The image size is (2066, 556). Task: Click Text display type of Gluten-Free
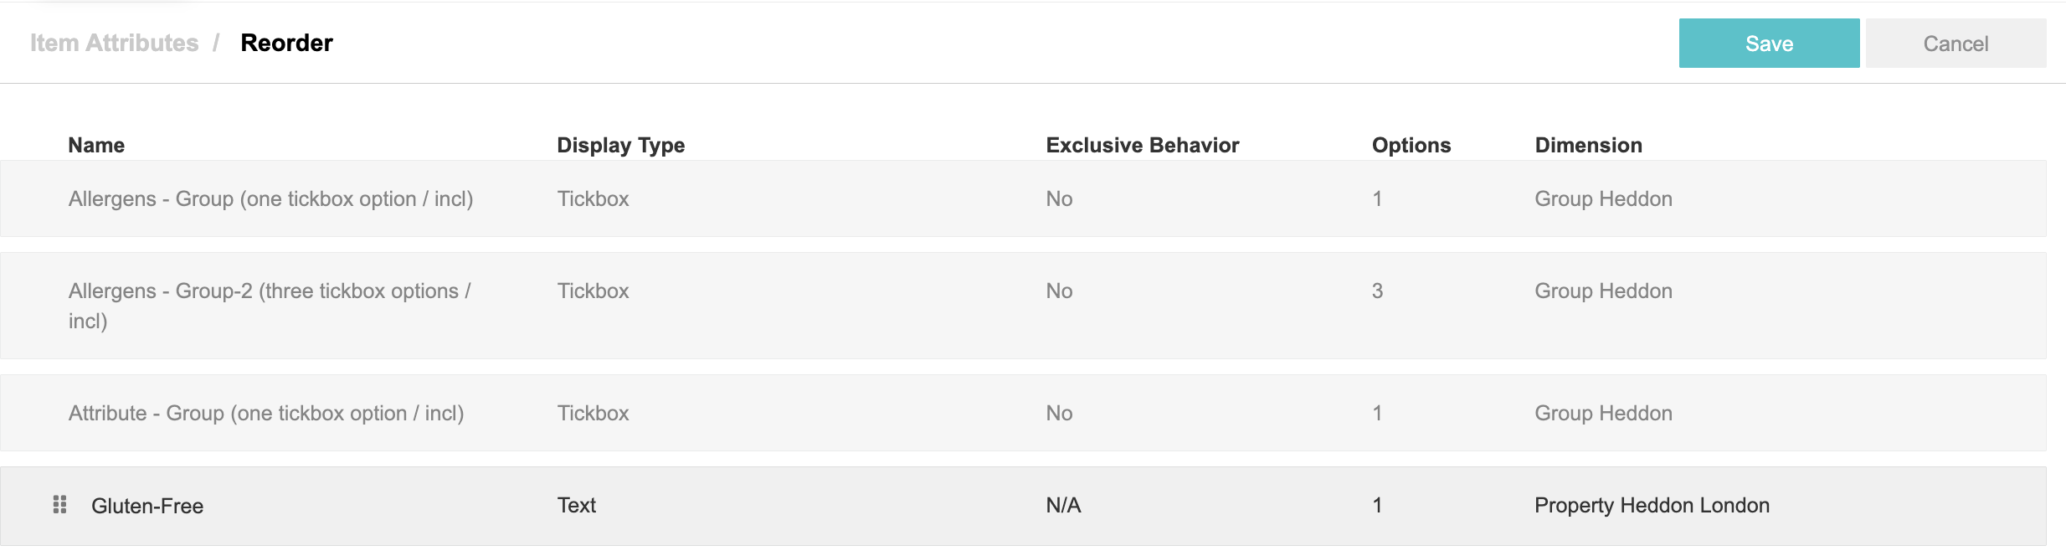pyautogui.click(x=577, y=505)
